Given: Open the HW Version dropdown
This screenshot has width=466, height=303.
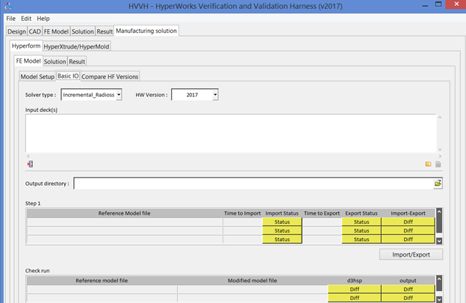Looking at the screenshot, I should [194, 95].
